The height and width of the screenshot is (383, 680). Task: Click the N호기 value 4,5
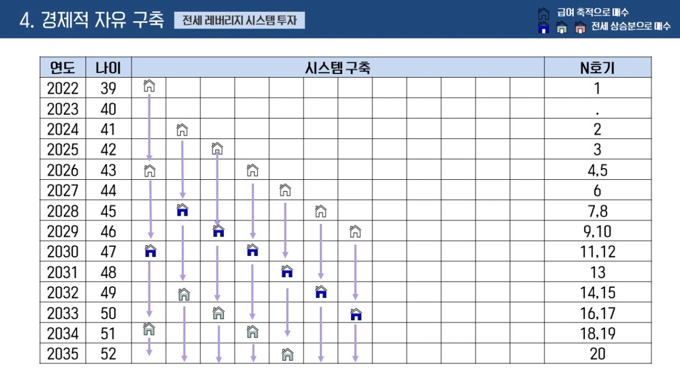[598, 170]
